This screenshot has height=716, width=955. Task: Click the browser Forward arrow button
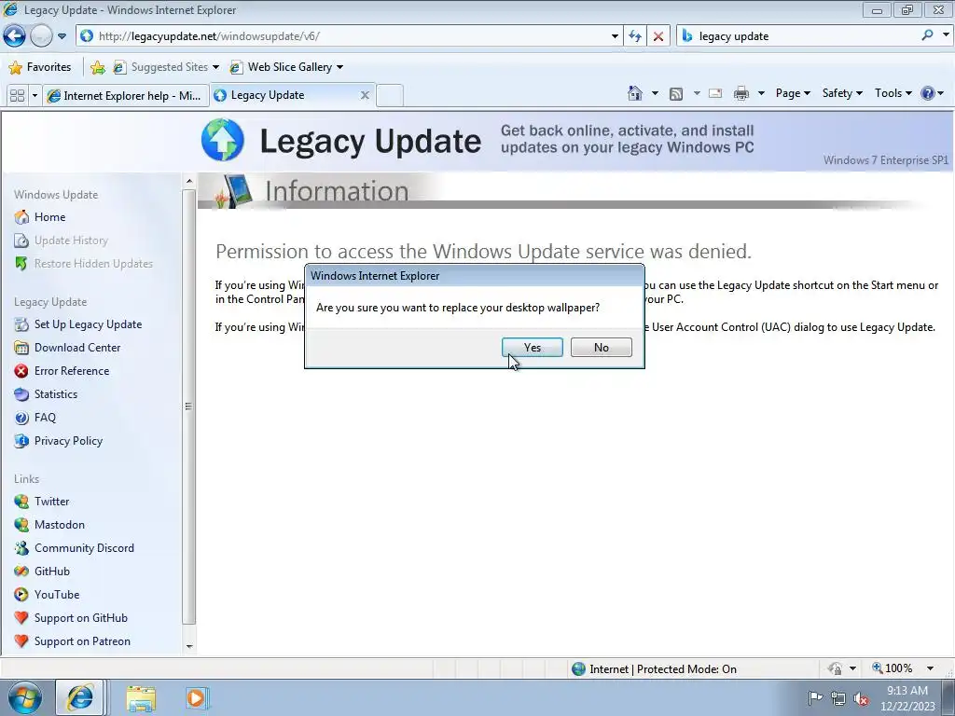click(41, 36)
